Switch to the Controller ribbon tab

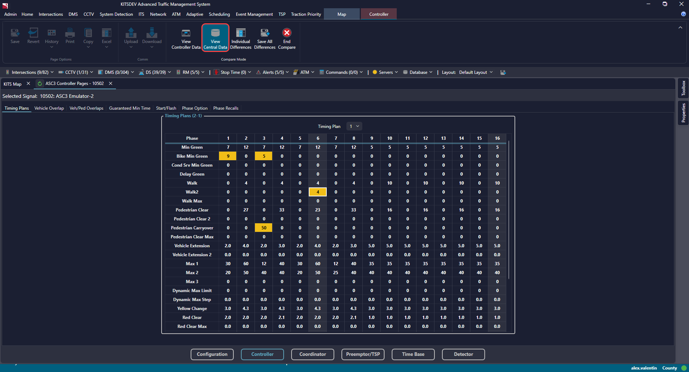(x=379, y=14)
